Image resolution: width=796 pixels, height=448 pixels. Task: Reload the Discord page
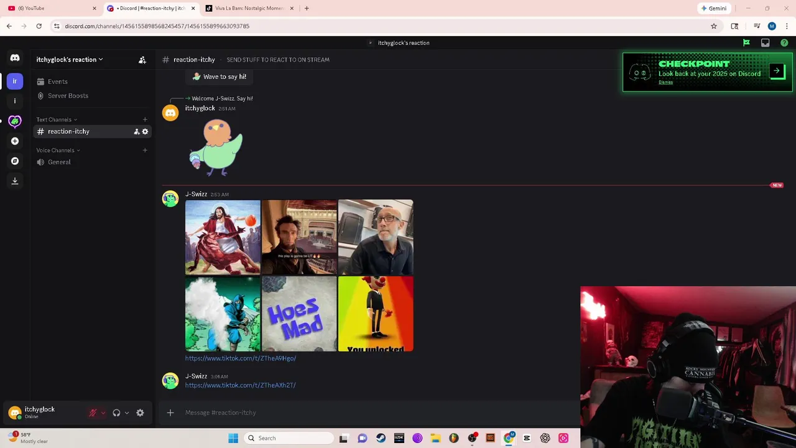click(x=39, y=26)
